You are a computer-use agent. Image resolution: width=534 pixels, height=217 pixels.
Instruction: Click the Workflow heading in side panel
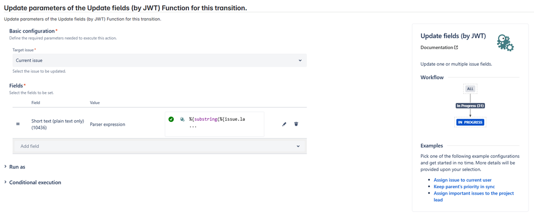coord(432,77)
